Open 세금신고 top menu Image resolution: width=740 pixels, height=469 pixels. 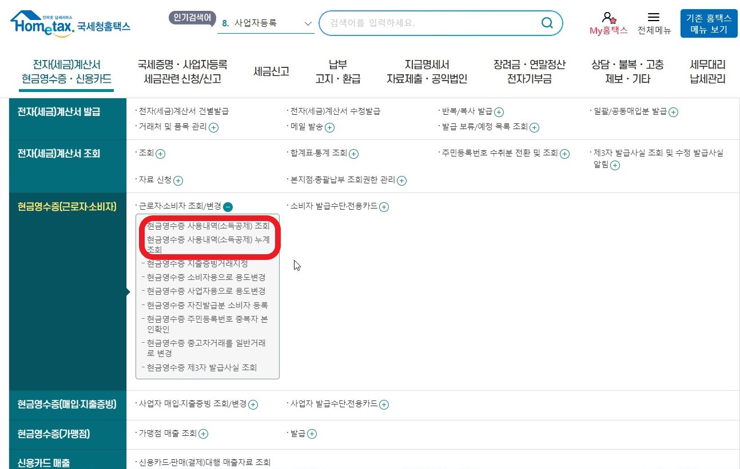tap(271, 71)
